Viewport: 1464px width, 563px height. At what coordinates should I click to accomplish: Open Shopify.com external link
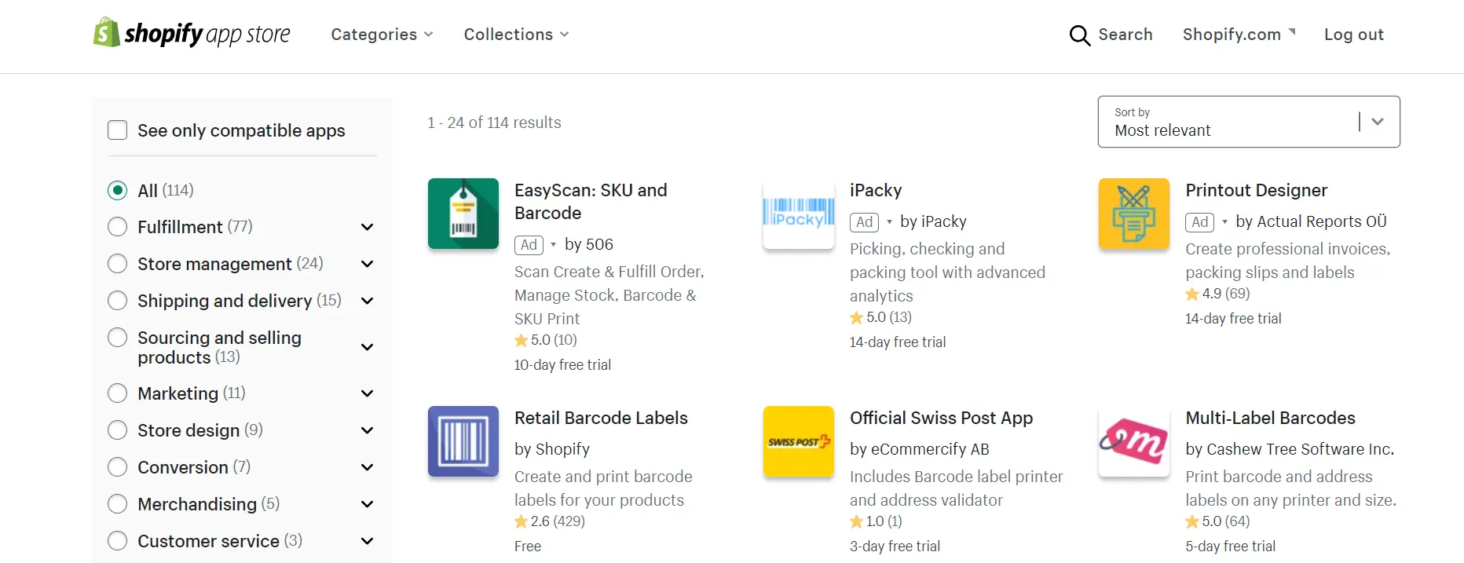(x=1239, y=35)
